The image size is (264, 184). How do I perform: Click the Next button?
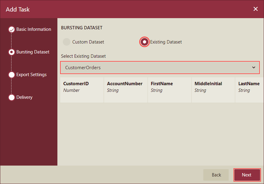(247, 175)
